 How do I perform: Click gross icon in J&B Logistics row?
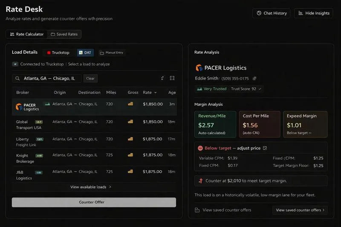tap(130, 171)
